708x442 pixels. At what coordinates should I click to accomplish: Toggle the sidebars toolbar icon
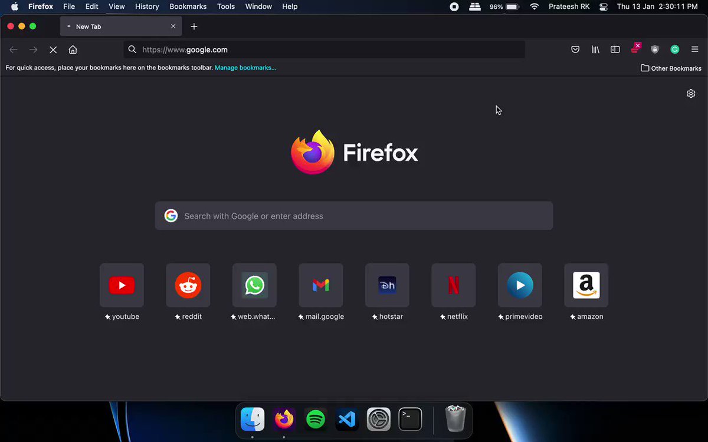coord(615,50)
